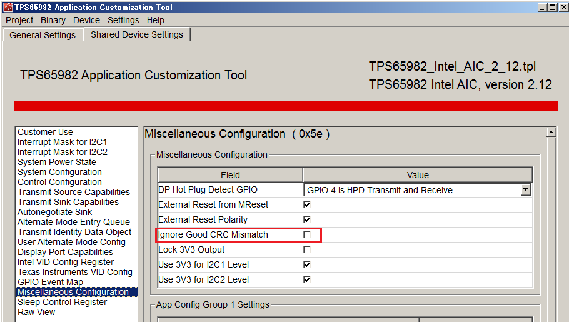Click the TPS65982 Intel AIC, version 2.12 text
Image resolution: width=569 pixels, height=322 pixels.
[460, 84]
